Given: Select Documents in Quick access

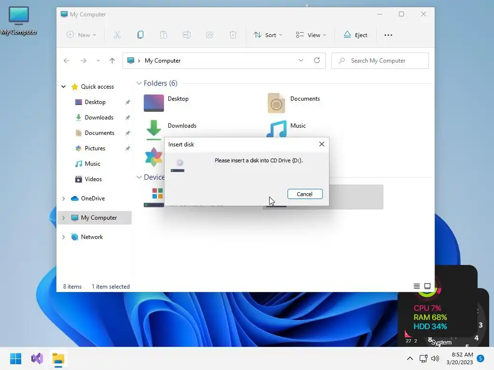Looking at the screenshot, I should (x=99, y=133).
